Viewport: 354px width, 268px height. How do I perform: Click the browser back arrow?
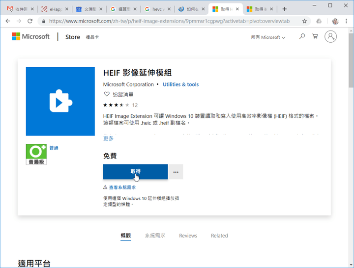coord(8,21)
